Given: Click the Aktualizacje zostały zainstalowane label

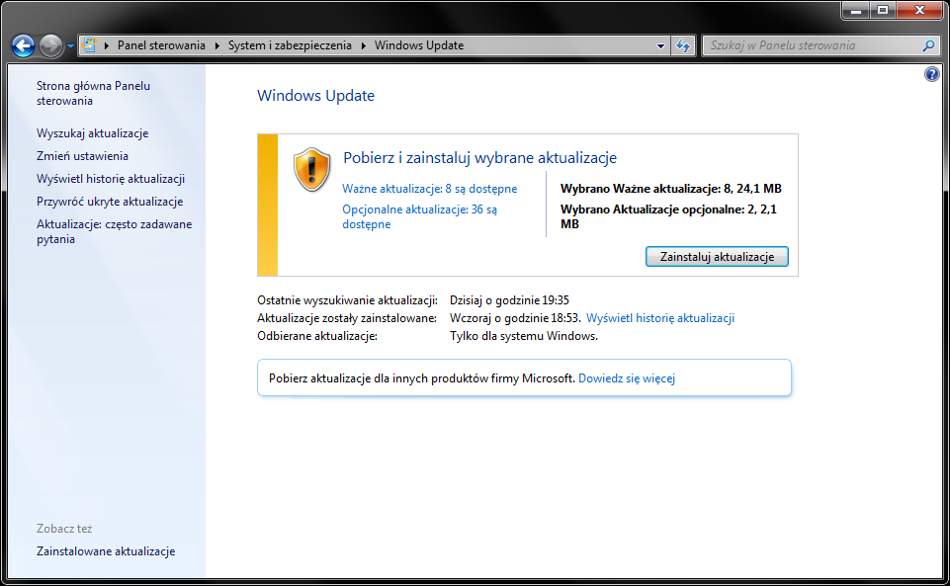Looking at the screenshot, I should click(x=347, y=318).
